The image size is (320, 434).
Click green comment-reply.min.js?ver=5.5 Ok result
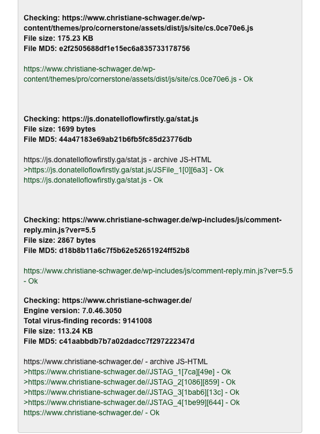tap(158, 276)
